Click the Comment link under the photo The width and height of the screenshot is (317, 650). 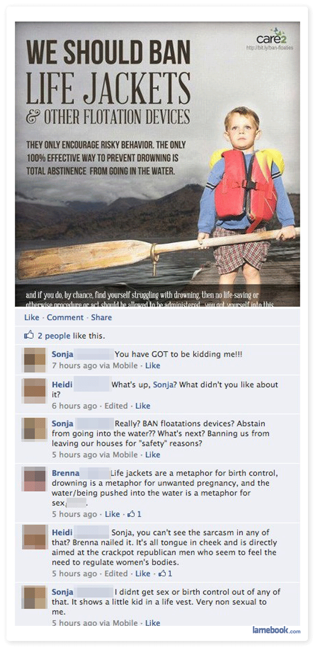[65, 317]
